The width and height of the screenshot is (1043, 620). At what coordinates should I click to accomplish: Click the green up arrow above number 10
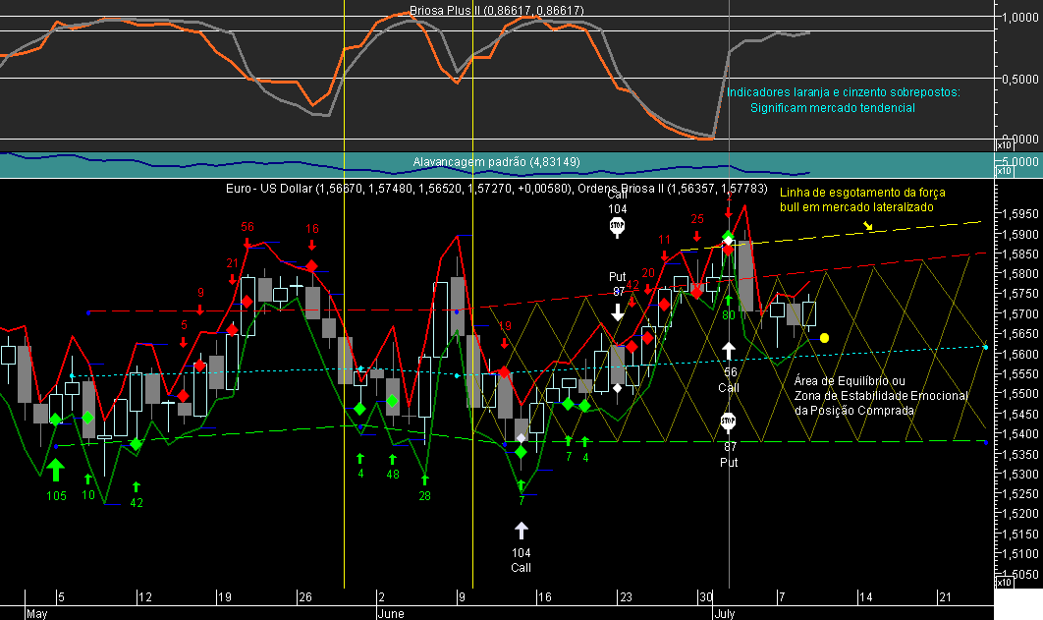click(x=87, y=479)
